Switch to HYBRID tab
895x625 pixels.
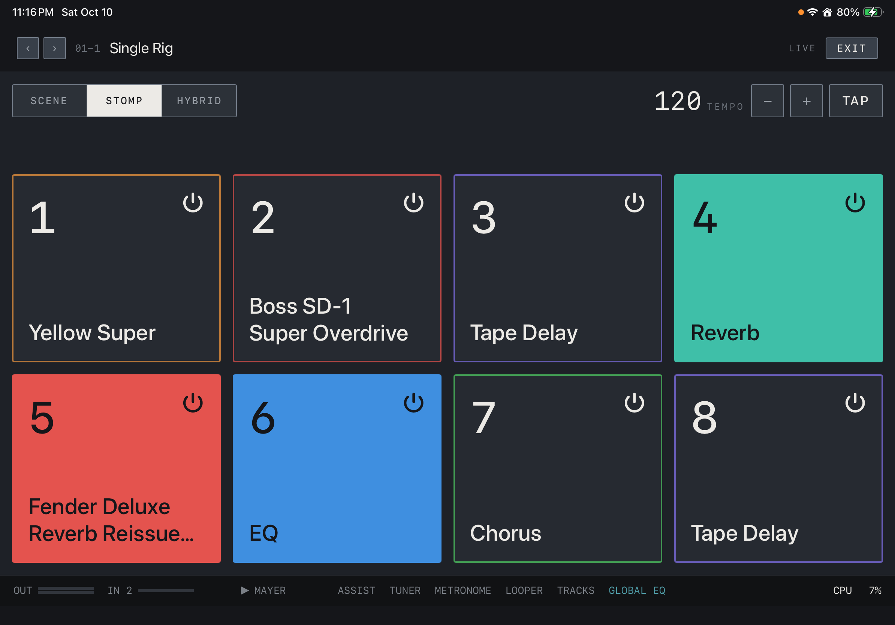[199, 101]
